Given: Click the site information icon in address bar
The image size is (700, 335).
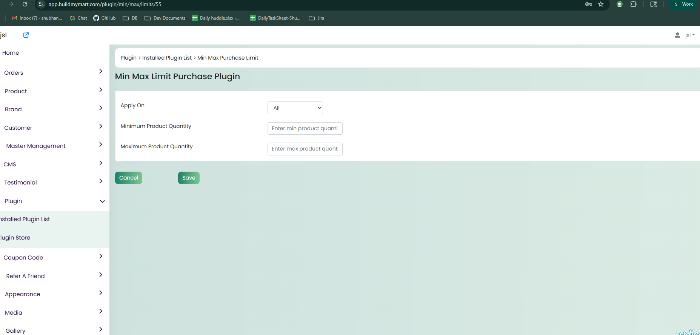Looking at the screenshot, I should click(41, 4).
